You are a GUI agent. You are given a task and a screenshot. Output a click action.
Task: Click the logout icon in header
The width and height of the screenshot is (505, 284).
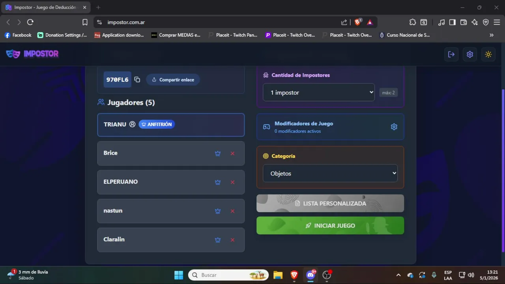(x=451, y=54)
